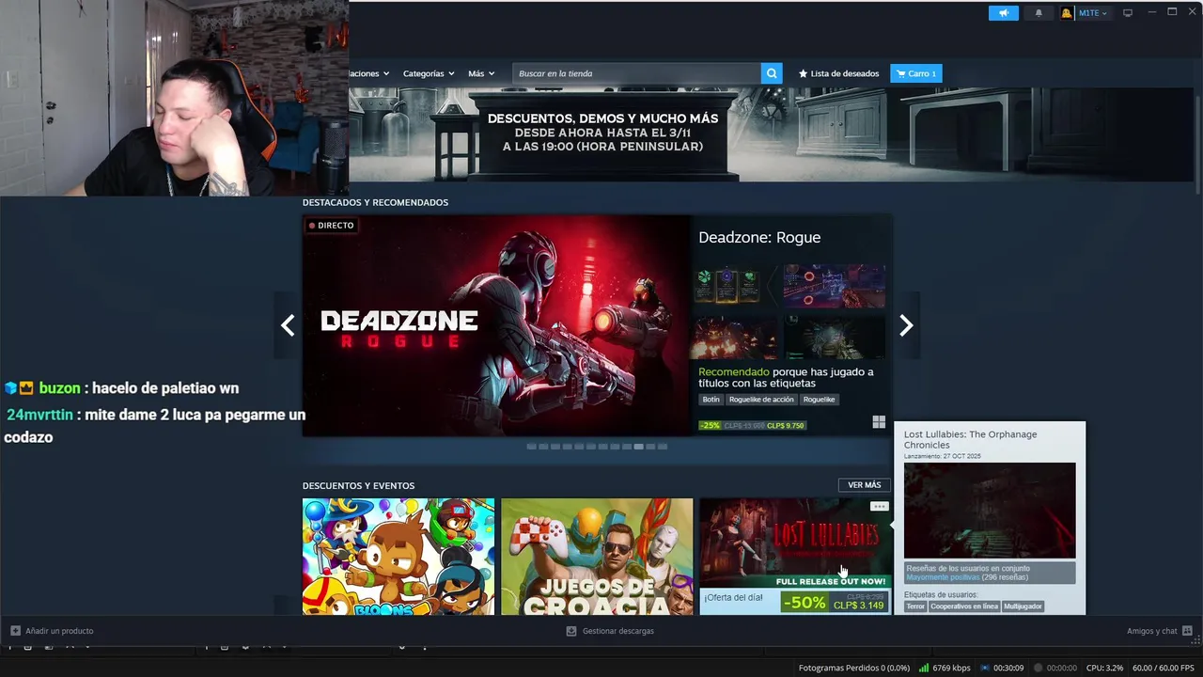Click the Amigos y chat icon
Viewport: 1203px width, 677px height.
pos(1187,631)
